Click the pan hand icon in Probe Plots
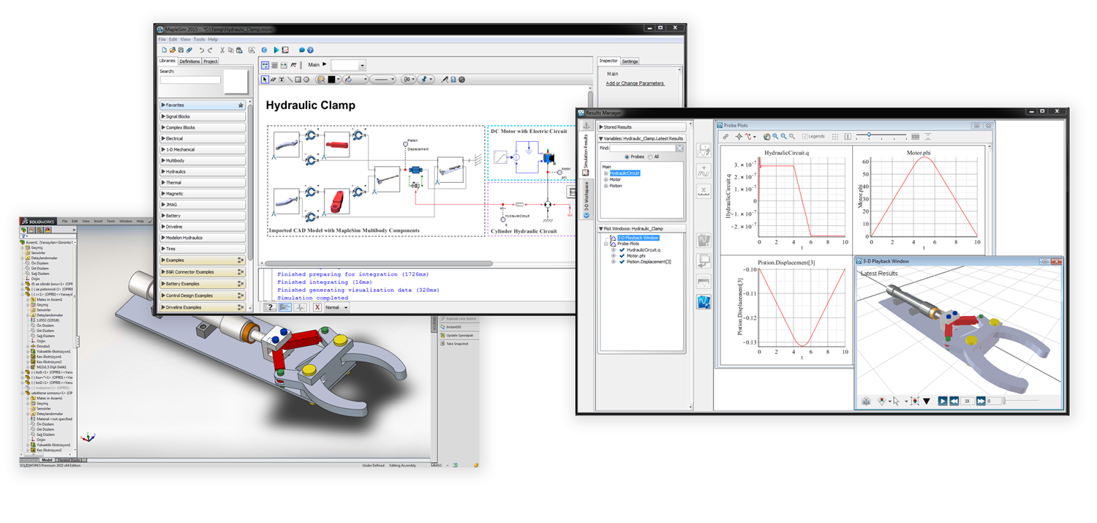The image size is (1097, 523). 766,137
